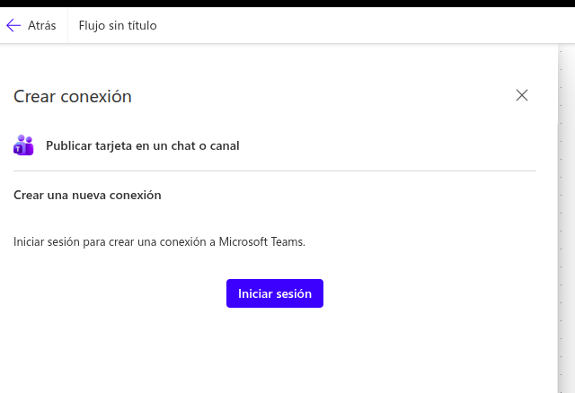Screen dimensions: 575x393
Task: Click empty header space right of Flujo sin título
Action: (359, 25)
